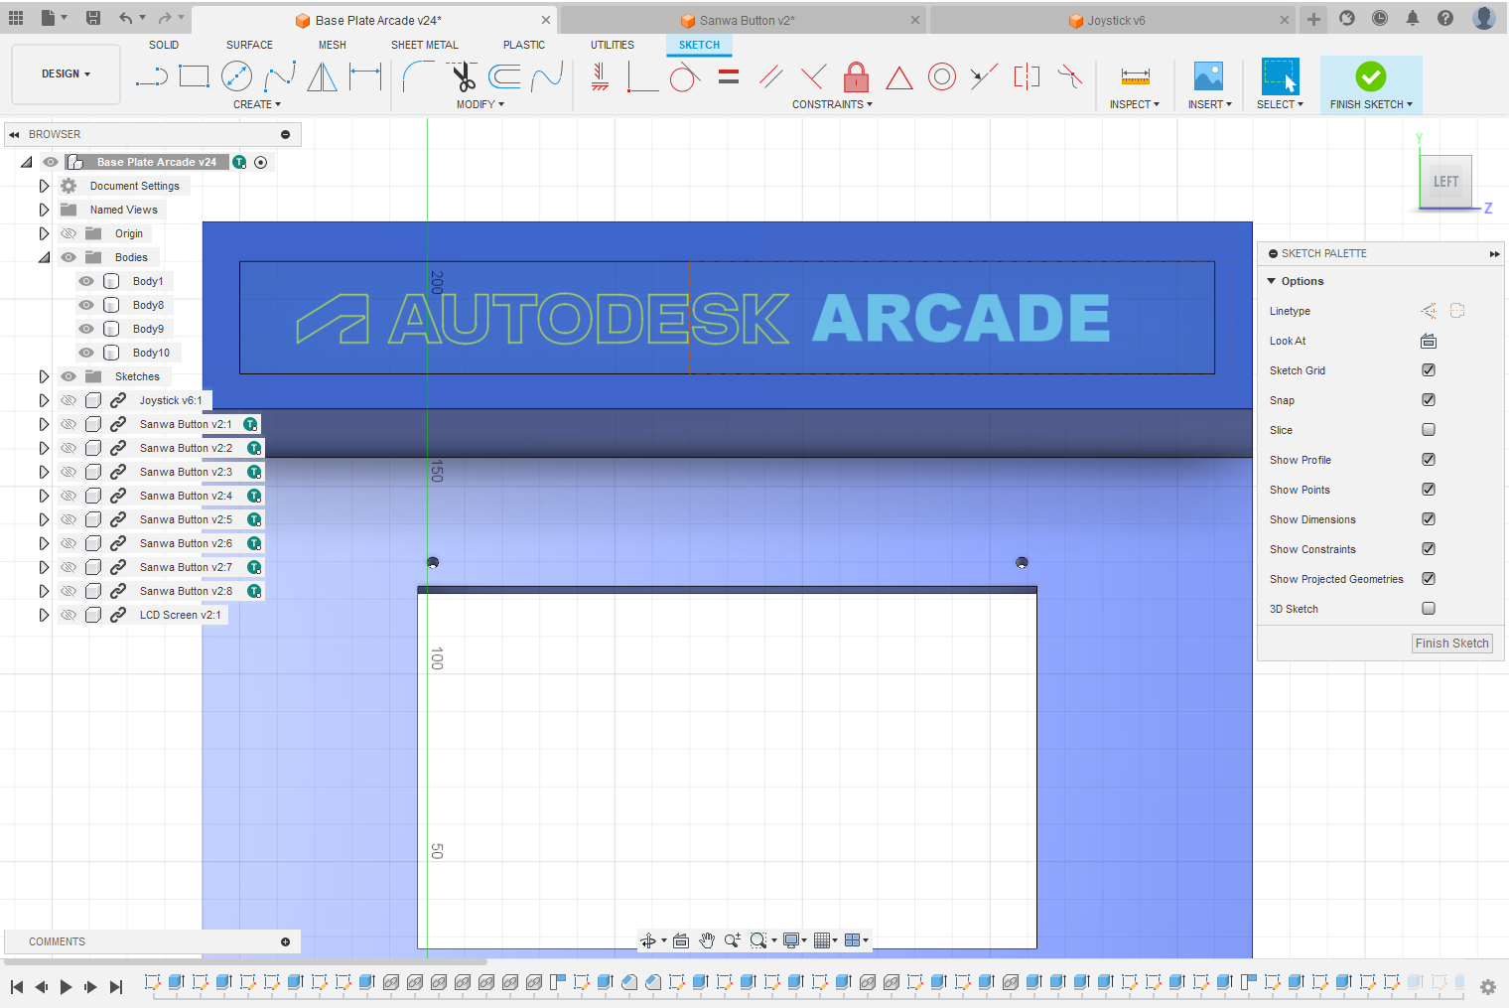Activate the 2-Point Rectangle tool
The height and width of the screenshot is (1008, 1509).
[x=194, y=75]
